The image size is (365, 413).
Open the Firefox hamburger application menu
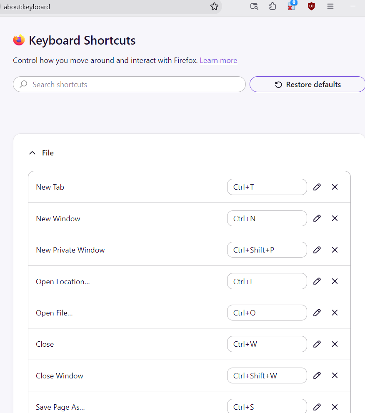pyautogui.click(x=330, y=6)
